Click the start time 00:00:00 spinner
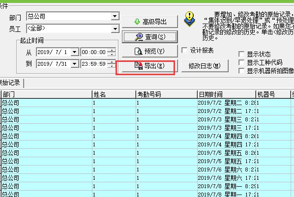Viewport: 294px width, 197px height. pos(112,52)
